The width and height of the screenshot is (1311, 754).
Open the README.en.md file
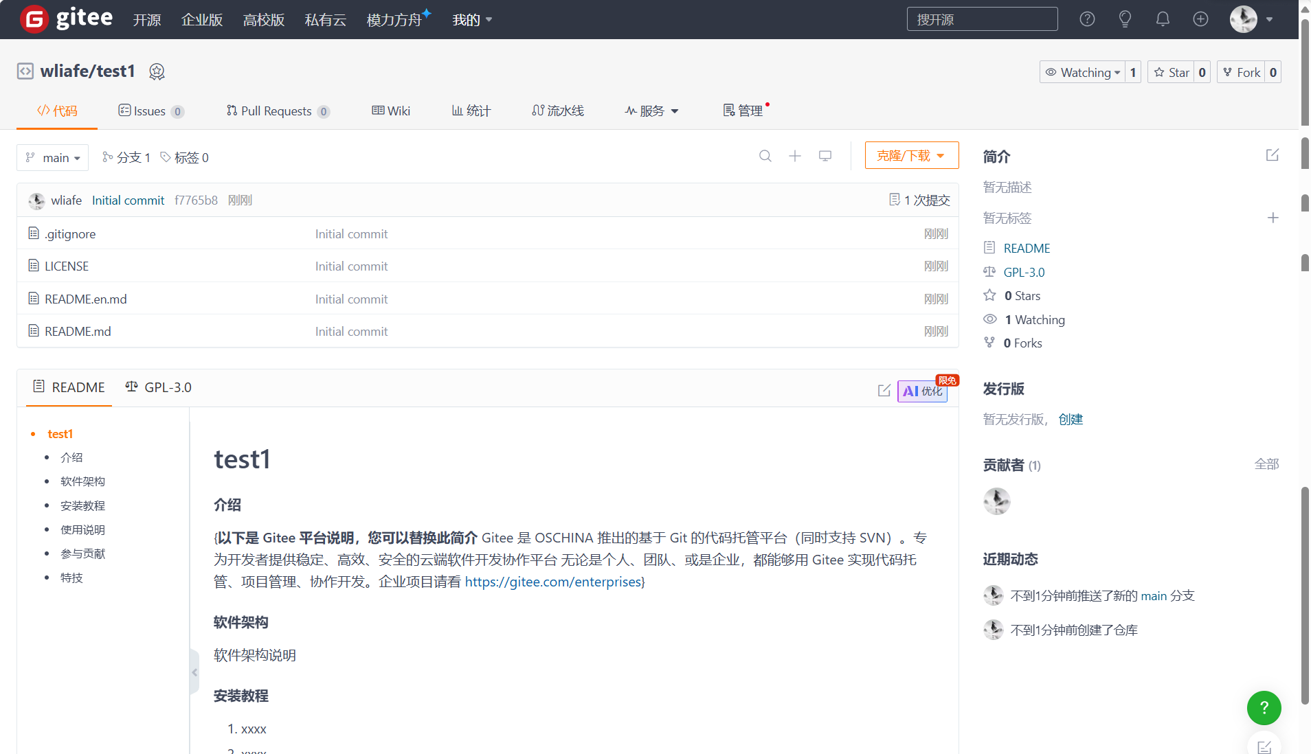click(x=86, y=299)
